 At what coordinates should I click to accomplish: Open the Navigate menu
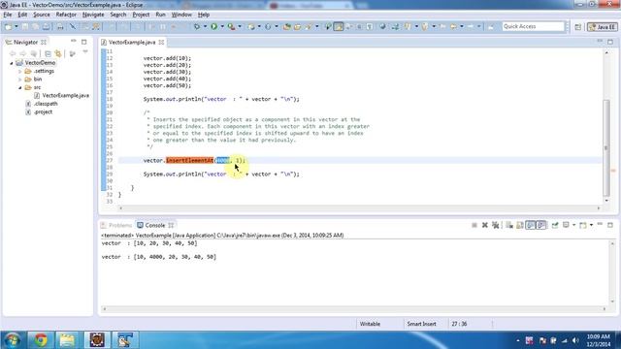93,15
